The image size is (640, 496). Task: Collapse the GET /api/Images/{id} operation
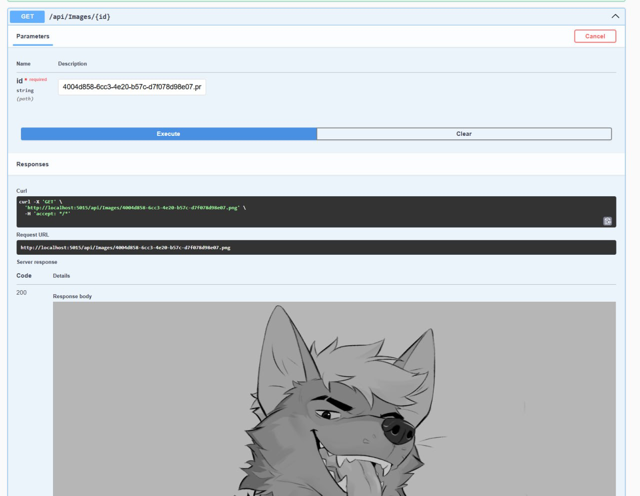[x=615, y=16]
